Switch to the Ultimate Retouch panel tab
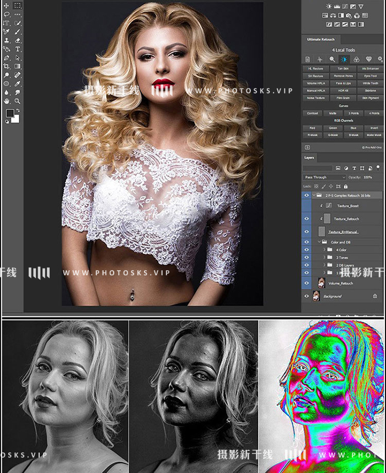Image resolution: width=386 pixels, height=473 pixels. (321, 40)
